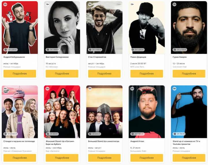Click the price badge «От 500 ₽» on Женский Stand-Up
Image resolution: width=208 pixels, height=165 pixels.
point(52,134)
